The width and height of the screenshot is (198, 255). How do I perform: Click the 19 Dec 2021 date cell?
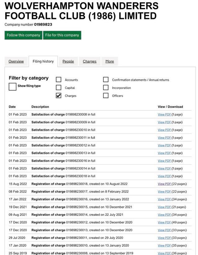tap(18, 207)
